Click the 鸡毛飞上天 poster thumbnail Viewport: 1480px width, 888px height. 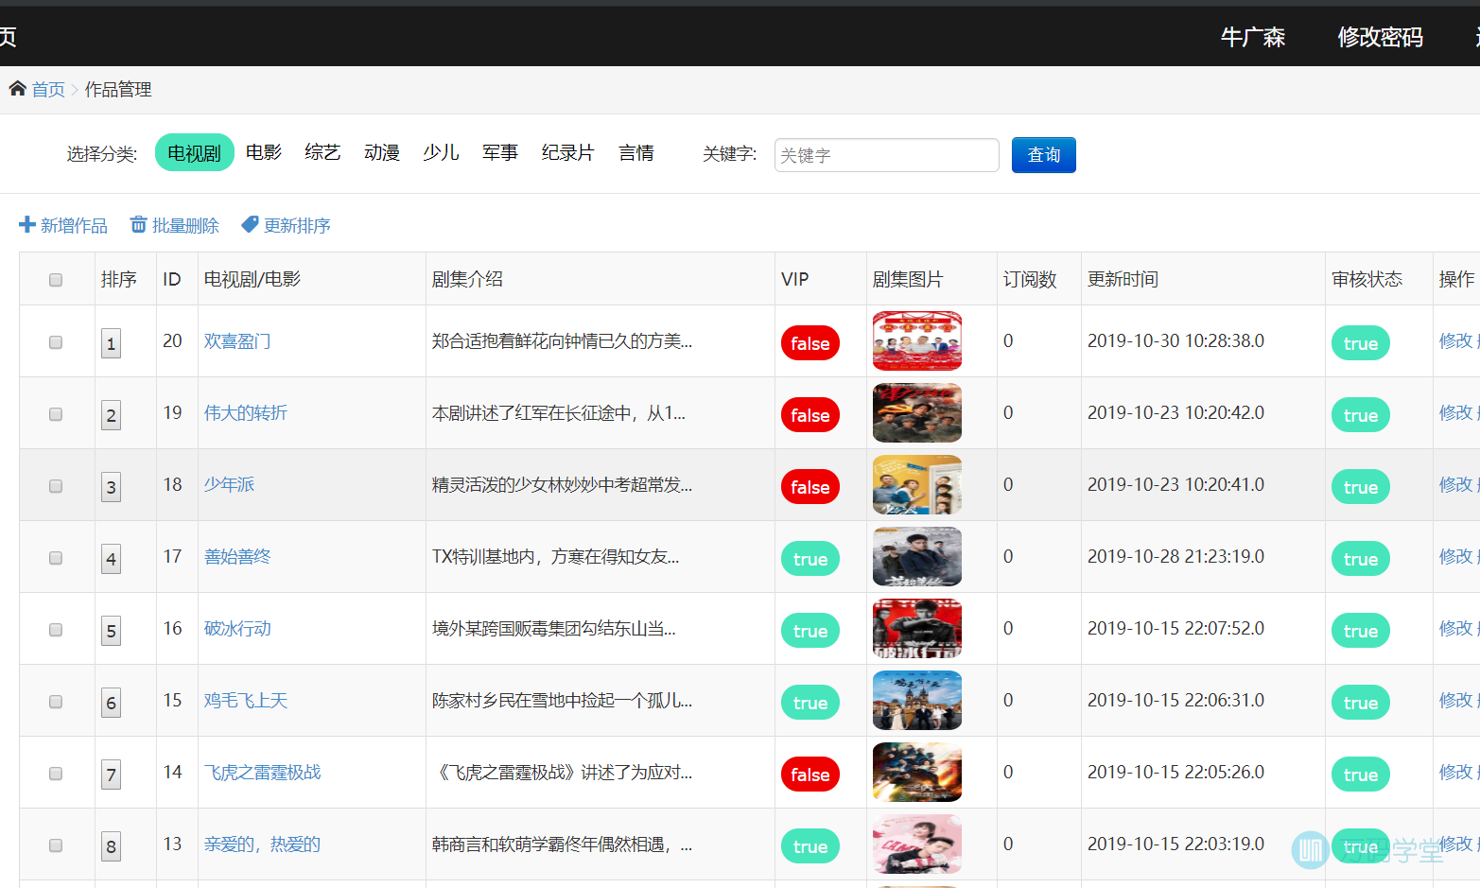point(917,700)
